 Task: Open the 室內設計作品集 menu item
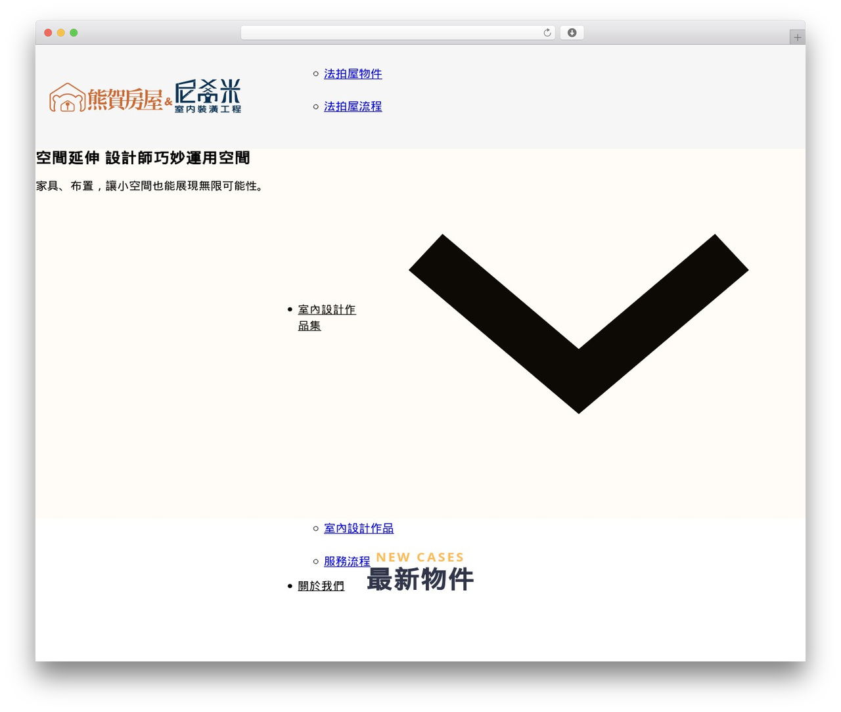point(327,317)
